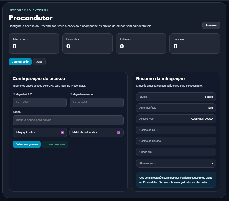Click the Access type value 'ADMINISTRACAO'
Image resolution: width=229 pixels, height=201 pixels.
point(202,119)
